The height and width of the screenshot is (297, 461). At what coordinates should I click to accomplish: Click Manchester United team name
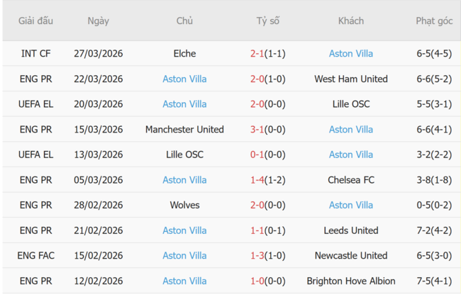click(x=184, y=129)
